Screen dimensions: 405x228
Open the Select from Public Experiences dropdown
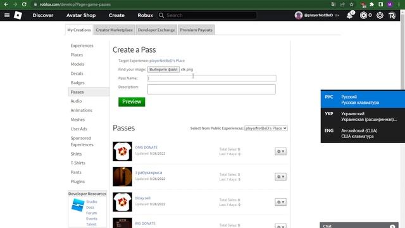pyautogui.click(x=266, y=128)
